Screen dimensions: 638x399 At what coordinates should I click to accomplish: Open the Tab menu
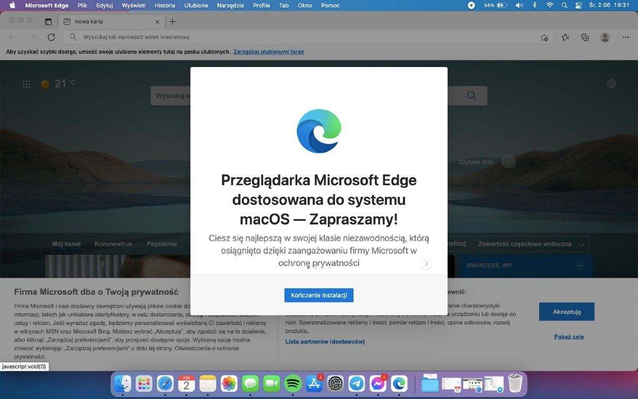[284, 5]
